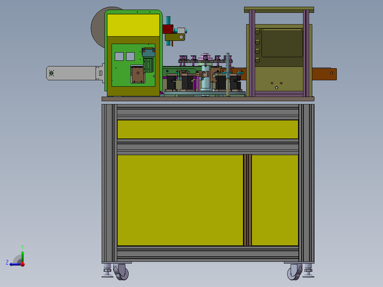The height and width of the screenshot is (287, 383).
Task: Select the dark screen on the olive control box
Action: pyautogui.click(x=282, y=43)
